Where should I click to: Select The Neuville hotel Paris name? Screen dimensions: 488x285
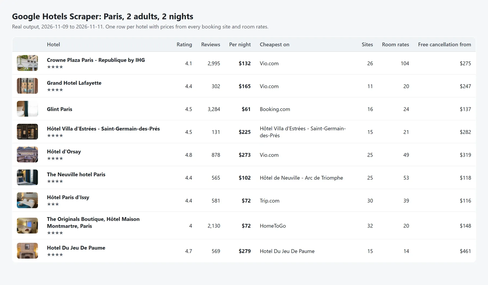[x=76, y=174]
